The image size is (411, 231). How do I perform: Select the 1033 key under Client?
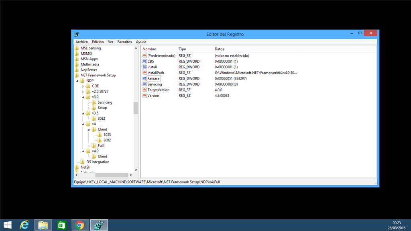click(x=107, y=135)
